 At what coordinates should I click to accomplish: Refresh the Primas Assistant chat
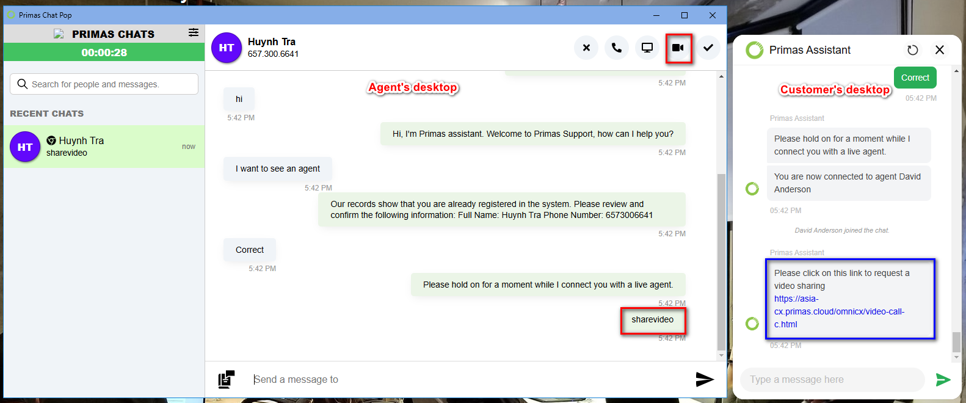(912, 50)
